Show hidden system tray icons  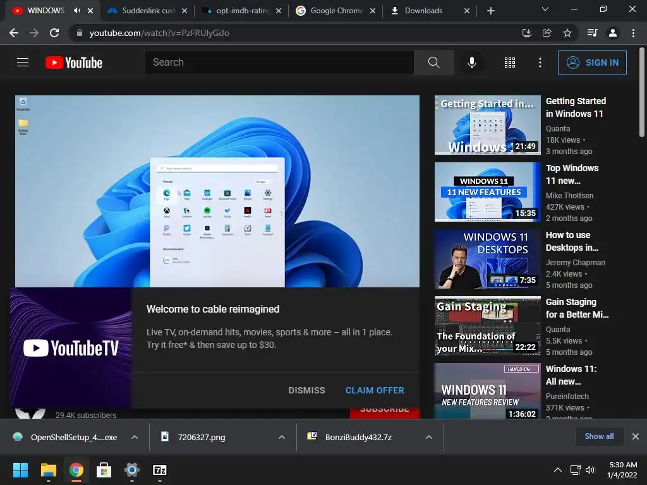pos(557,470)
